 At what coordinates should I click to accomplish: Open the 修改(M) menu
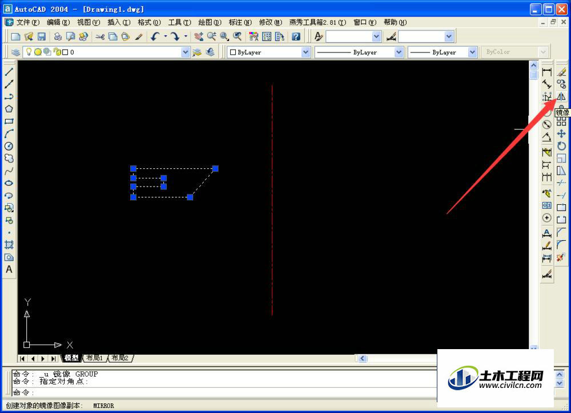tap(270, 22)
